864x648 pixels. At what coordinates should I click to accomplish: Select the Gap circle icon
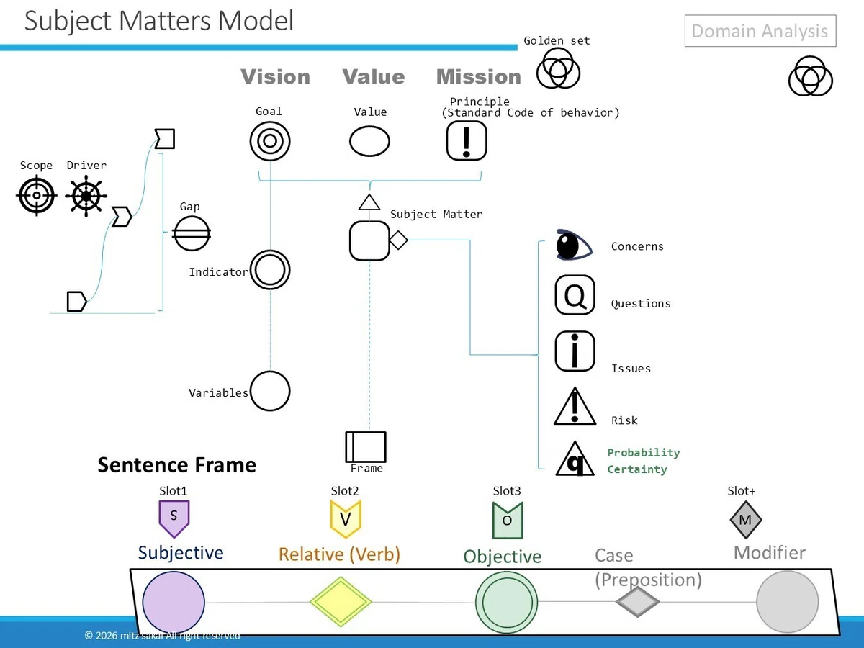point(192,233)
